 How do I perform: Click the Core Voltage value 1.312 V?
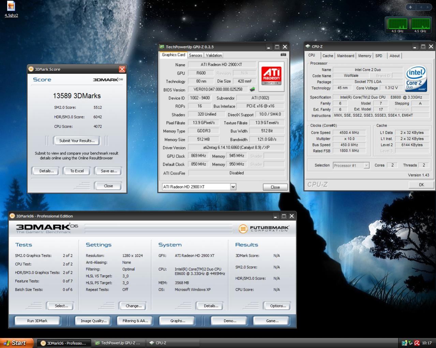point(391,88)
